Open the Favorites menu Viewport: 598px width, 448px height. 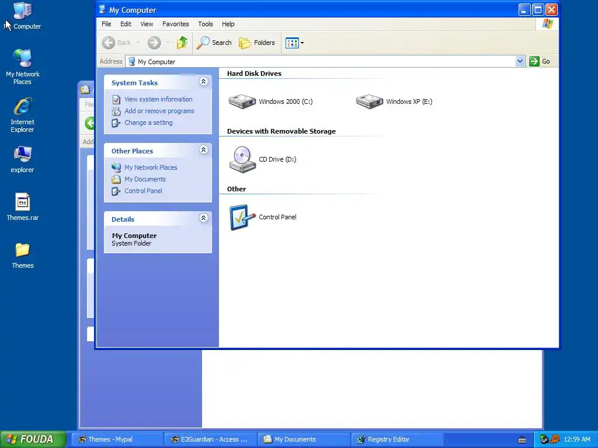175,24
